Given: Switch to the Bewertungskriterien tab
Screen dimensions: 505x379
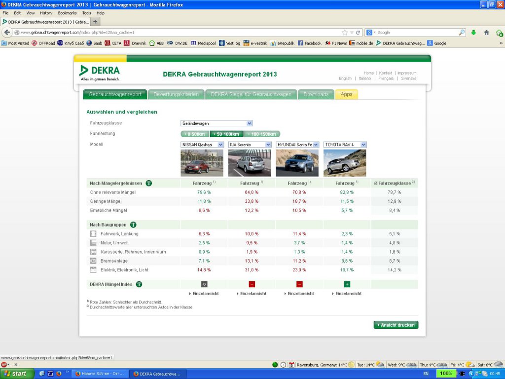Looking at the screenshot, I should pyautogui.click(x=176, y=94).
